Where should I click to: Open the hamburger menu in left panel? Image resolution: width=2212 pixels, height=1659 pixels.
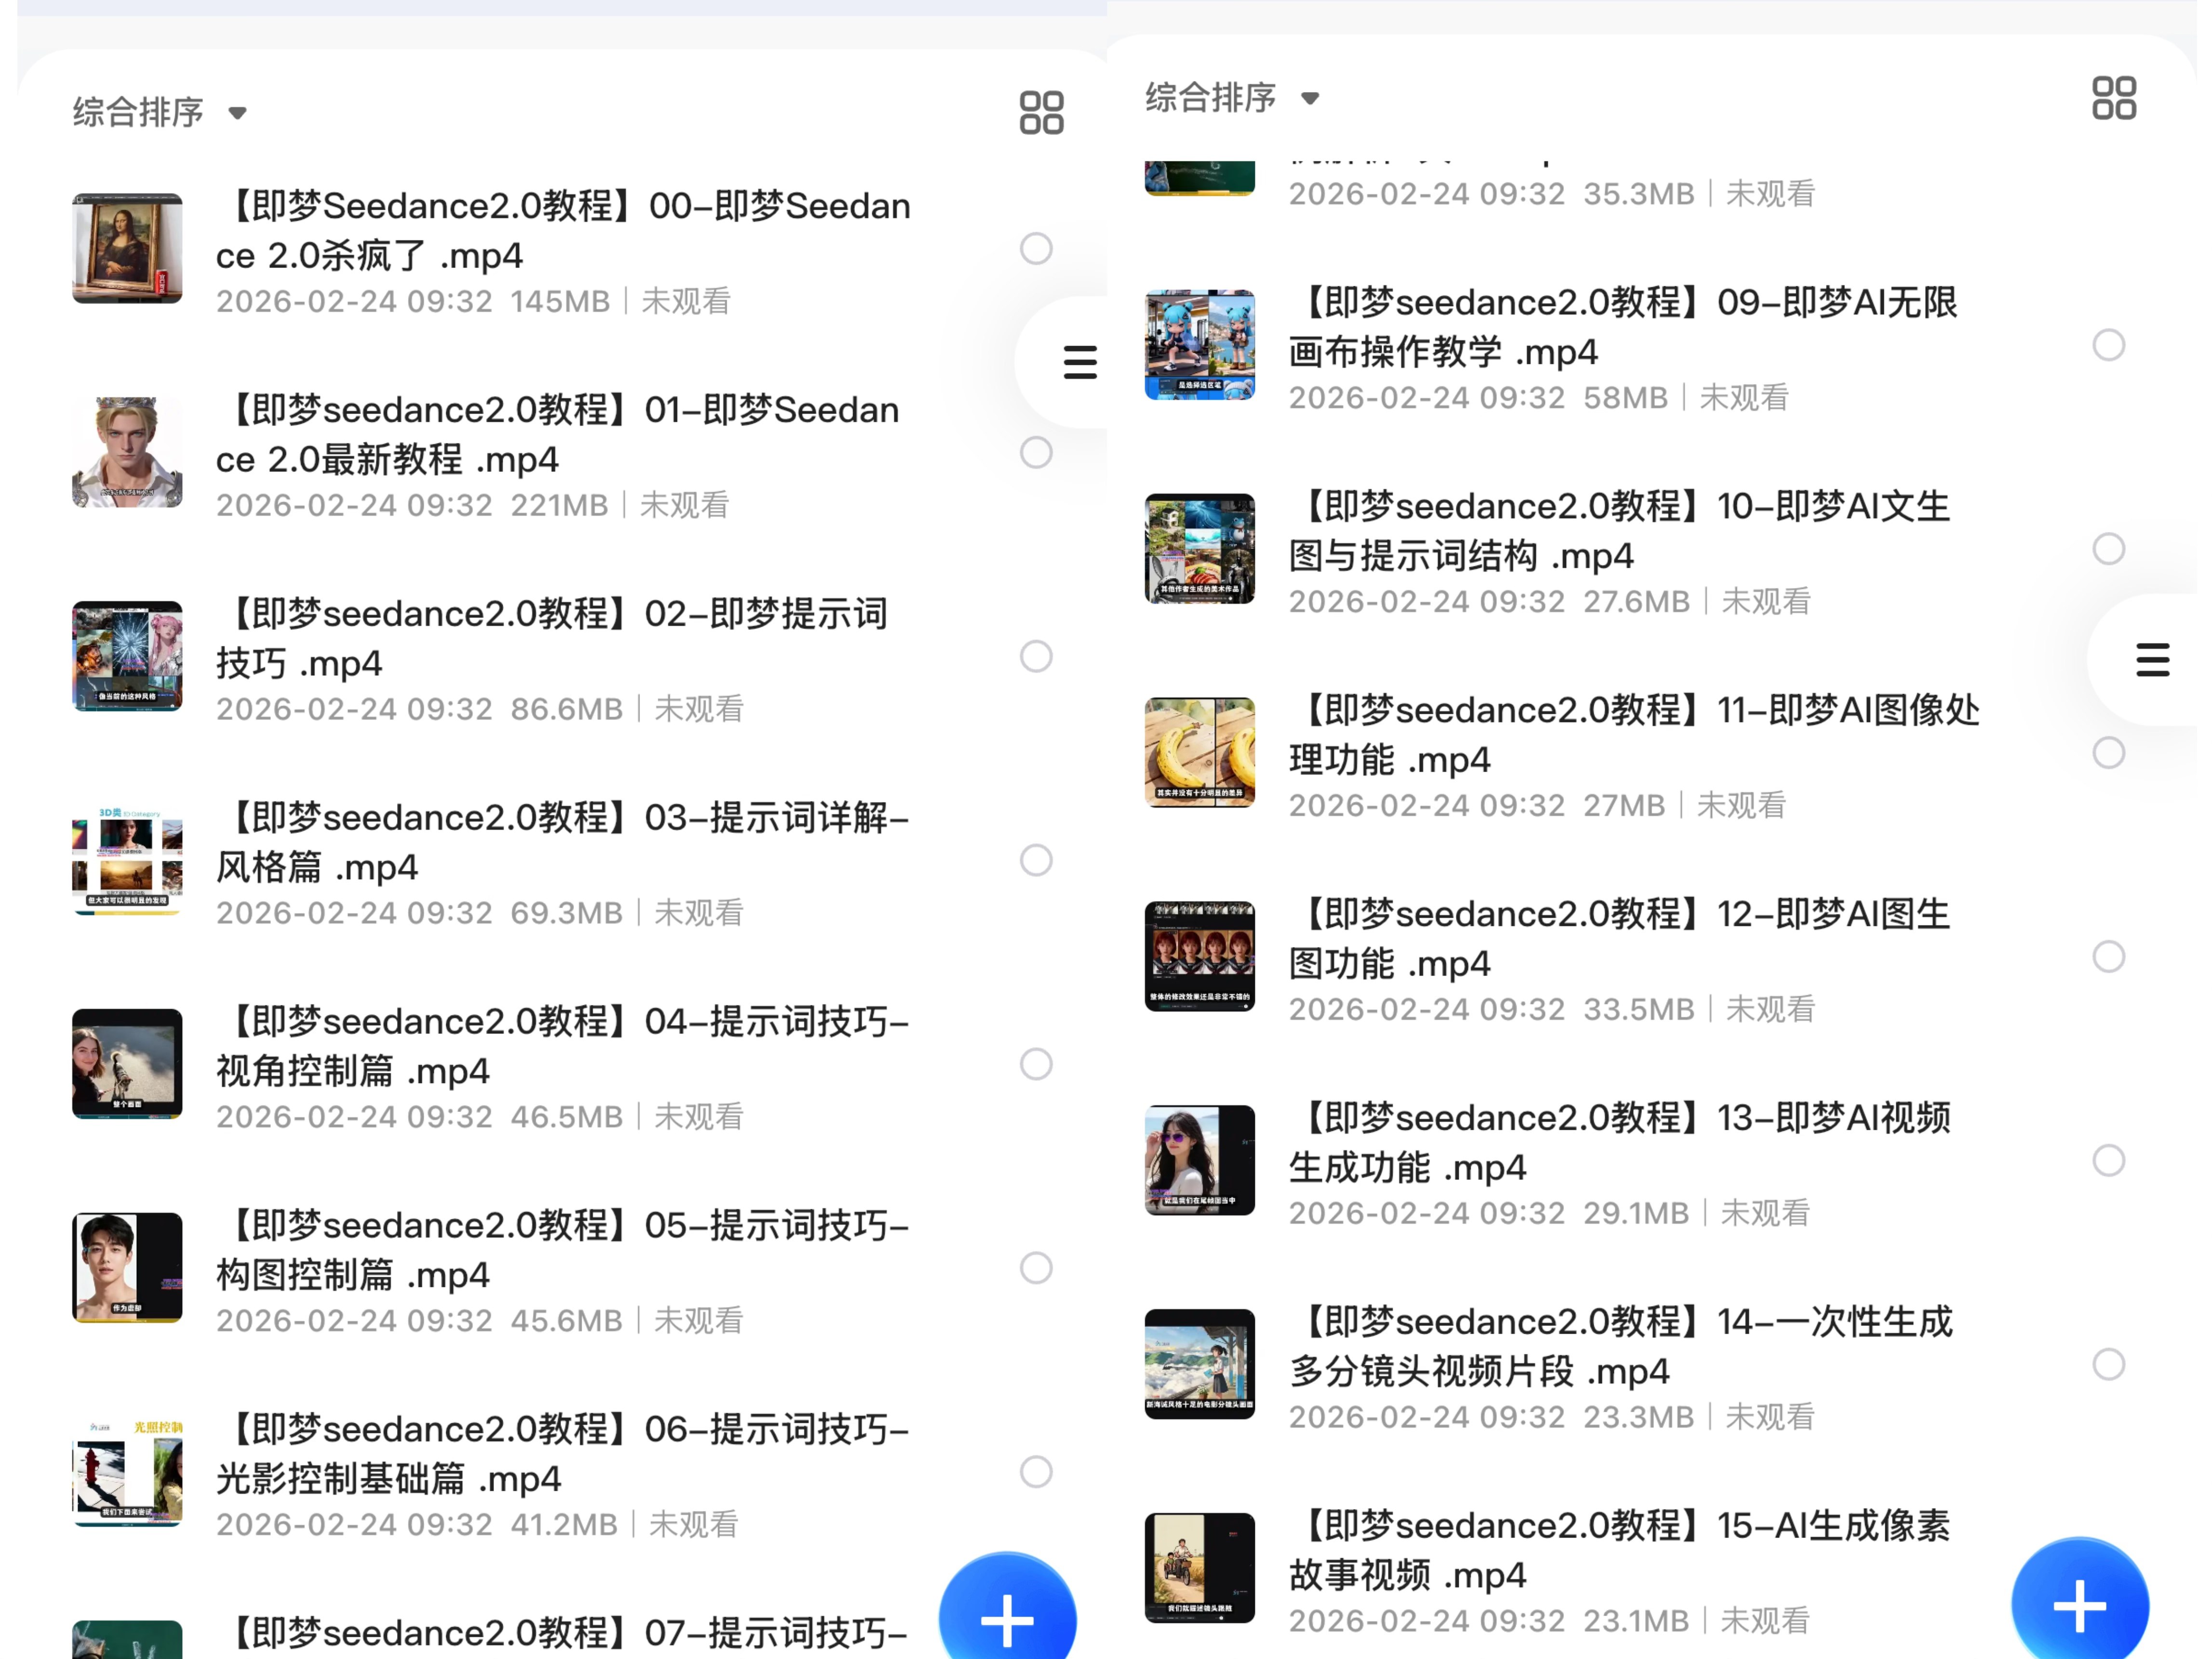pyautogui.click(x=1079, y=362)
